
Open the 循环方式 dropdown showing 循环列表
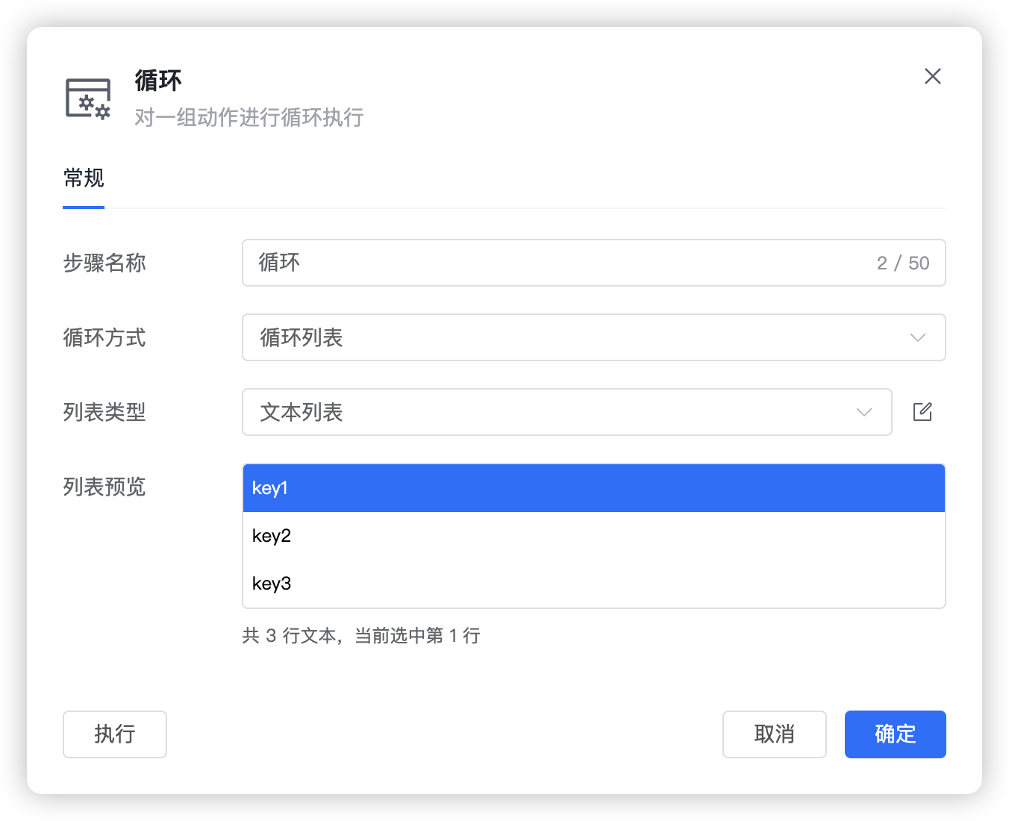[594, 337]
